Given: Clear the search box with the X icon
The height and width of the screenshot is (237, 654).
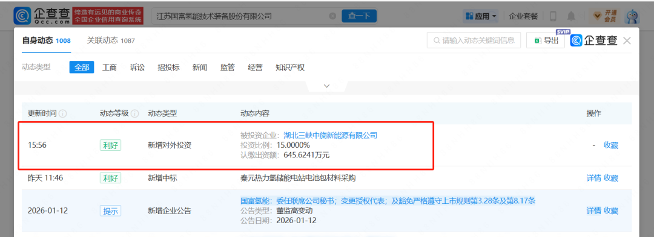Looking at the screenshot, I should (332, 16).
